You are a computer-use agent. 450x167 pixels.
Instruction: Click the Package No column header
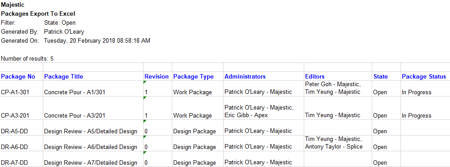[21, 76]
